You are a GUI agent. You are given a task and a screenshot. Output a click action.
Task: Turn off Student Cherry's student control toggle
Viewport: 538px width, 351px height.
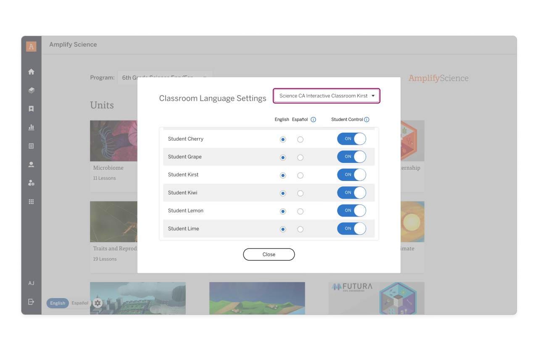[x=351, y=139]
